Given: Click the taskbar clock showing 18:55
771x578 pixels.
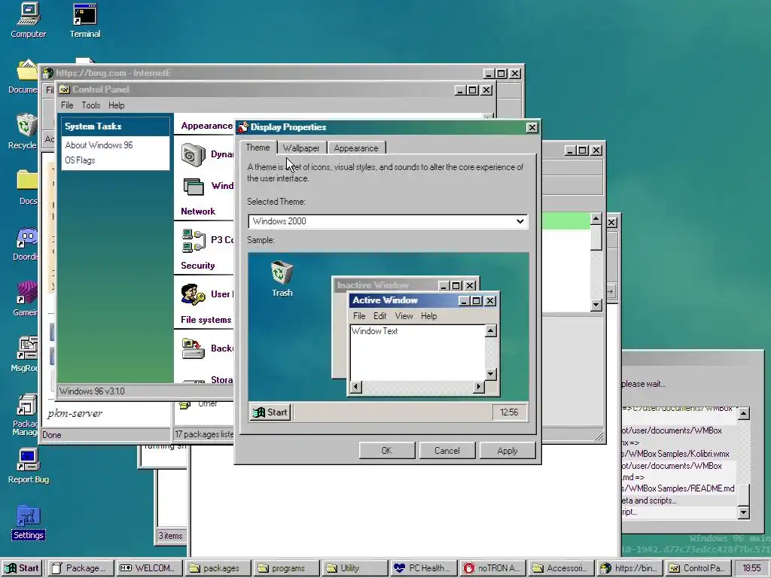Looking at the screenshot, I should (x=751, y=568).
